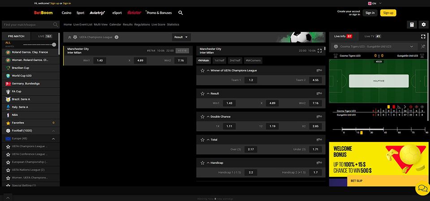Expand Live Info panel to fullscreen

pyautogui.click(x=423, y=36)
